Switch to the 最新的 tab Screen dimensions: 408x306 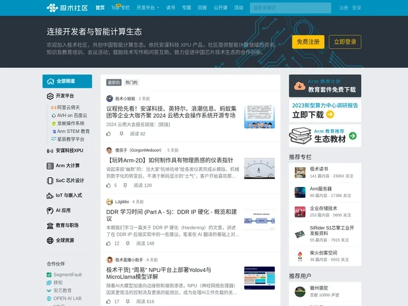click(x=114, y=83)
